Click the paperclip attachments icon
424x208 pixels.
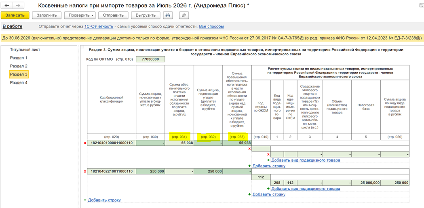tap(184, 15)
